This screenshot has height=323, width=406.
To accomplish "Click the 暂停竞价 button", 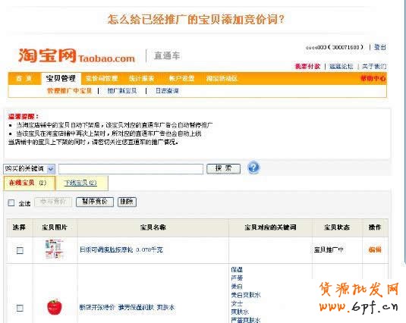I will (95, 202).
